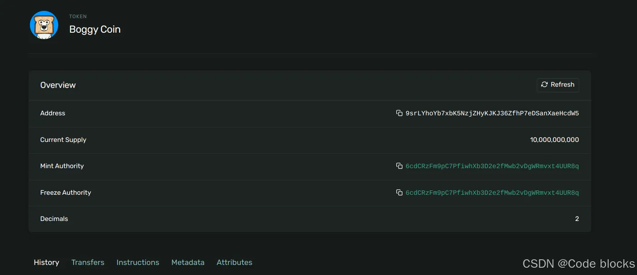This screenshot has width=637, height=275.
Task: Switch to the Transfers tab
Action: tap(88, 262)
